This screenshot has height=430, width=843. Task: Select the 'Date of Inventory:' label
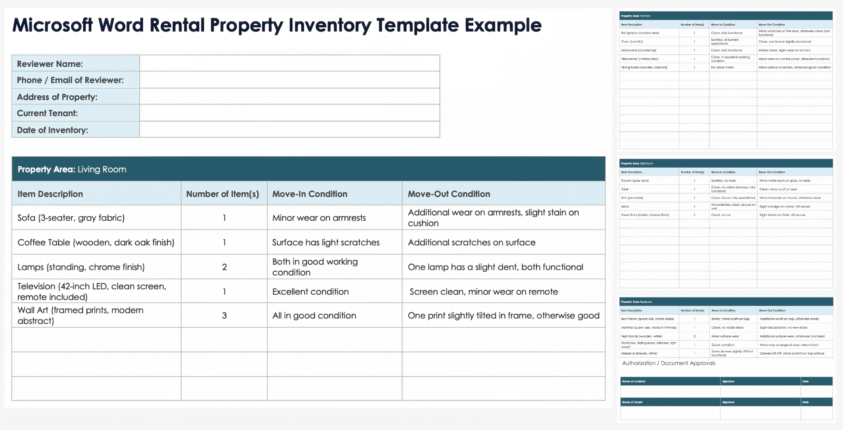53,130
